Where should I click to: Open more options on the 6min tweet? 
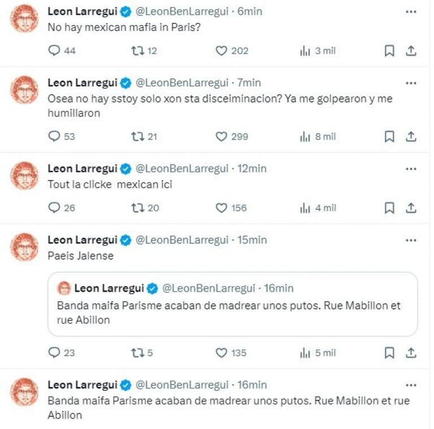coord(411,11)
